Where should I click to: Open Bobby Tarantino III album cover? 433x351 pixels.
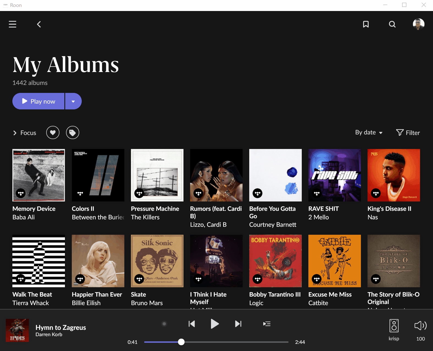[x=275, y=261]
